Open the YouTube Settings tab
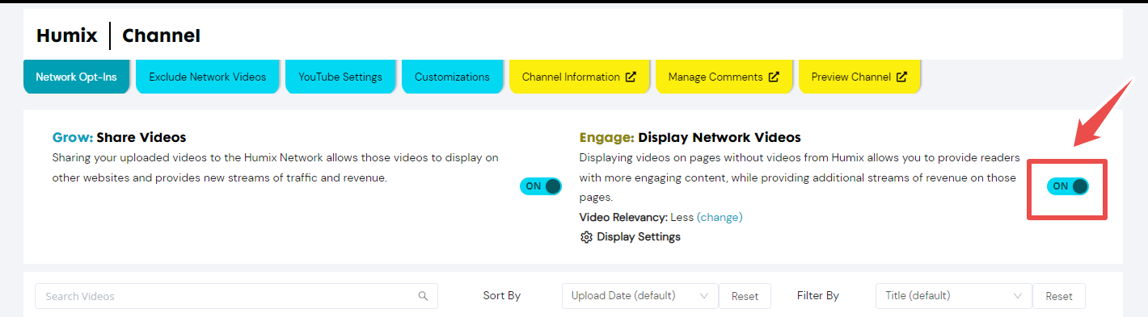 point(340,77)
